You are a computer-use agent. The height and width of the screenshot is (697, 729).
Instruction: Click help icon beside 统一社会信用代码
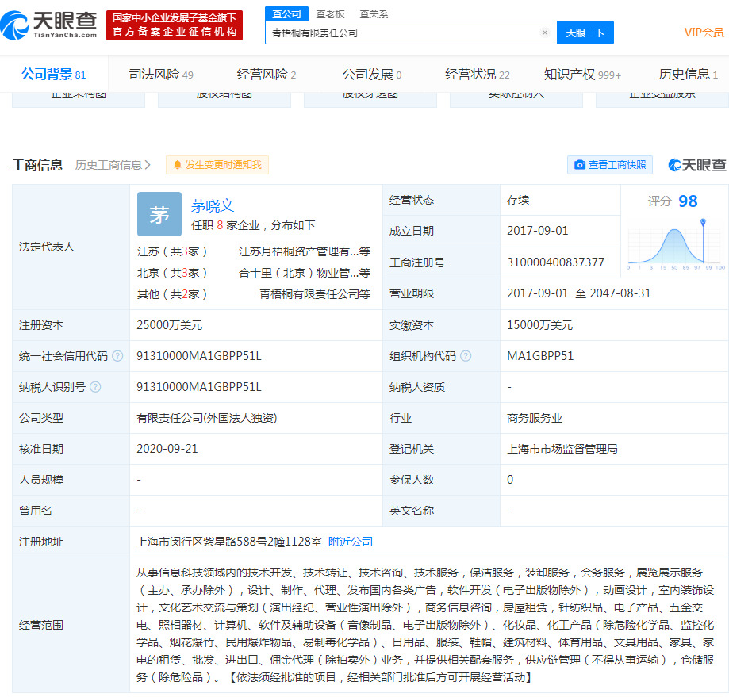(117, 356)
